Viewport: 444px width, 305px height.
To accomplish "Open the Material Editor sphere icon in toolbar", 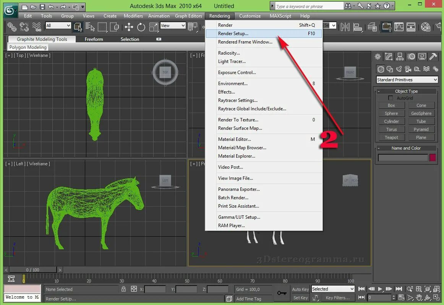I will pos(425,27).
